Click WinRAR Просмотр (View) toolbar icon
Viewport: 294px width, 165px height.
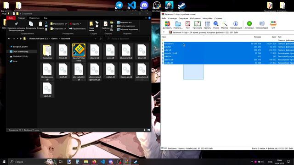click(197, 25)
